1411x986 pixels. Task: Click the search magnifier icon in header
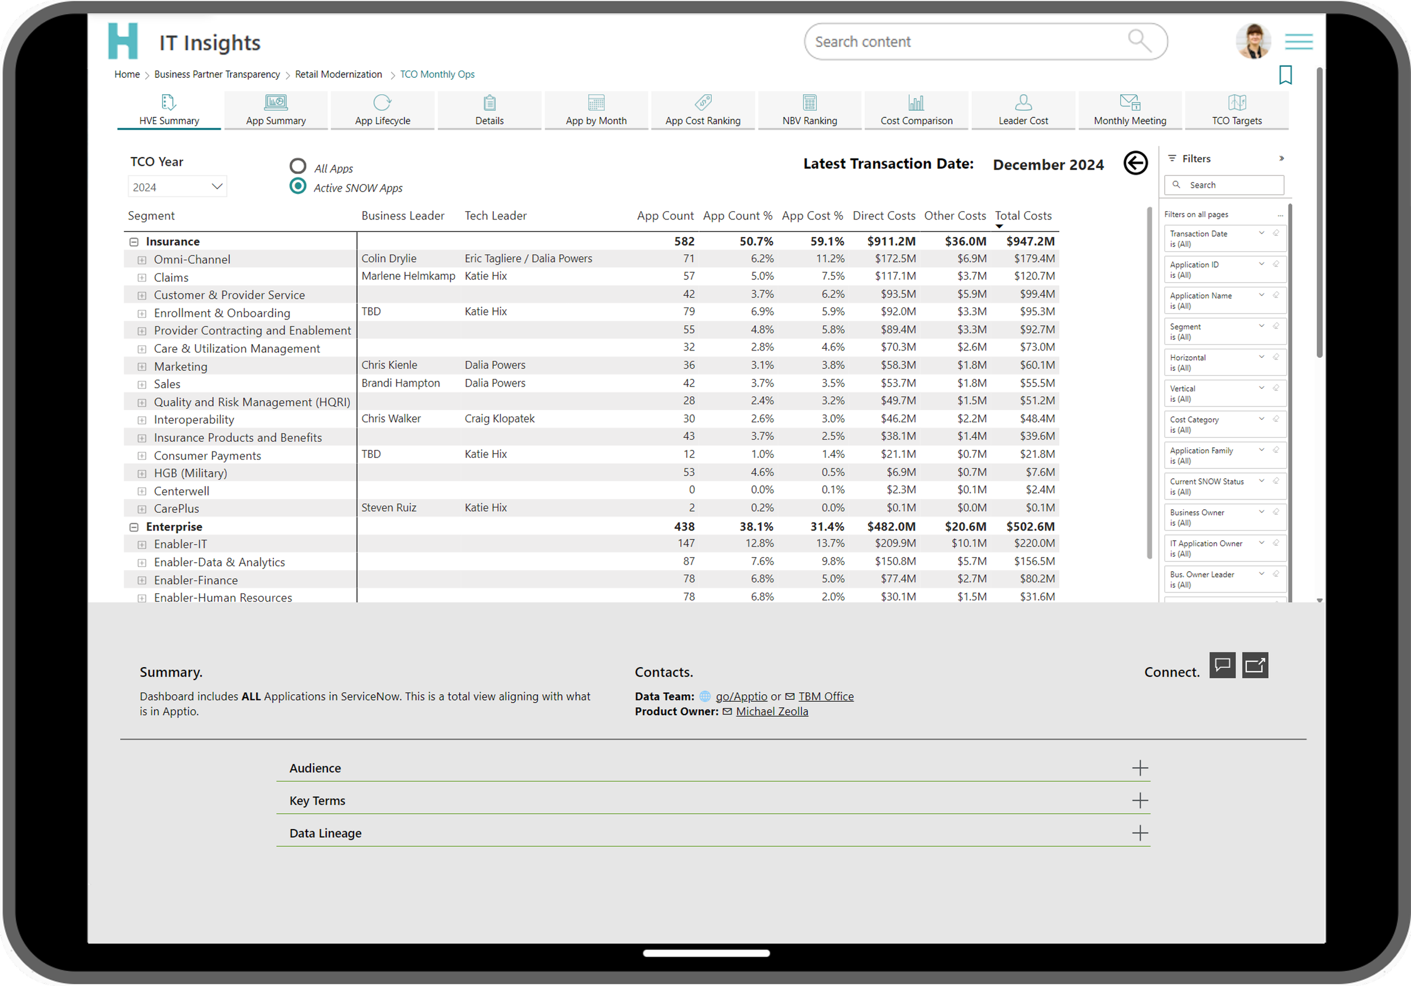(x=1139, y=41)
